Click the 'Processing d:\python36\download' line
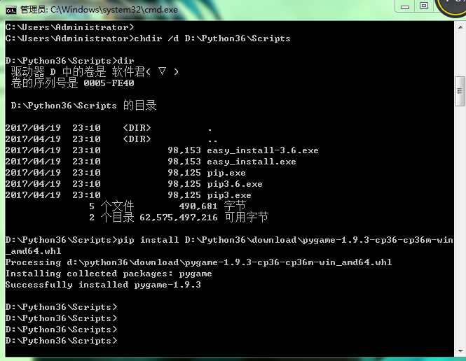This screenshot has width=466, height=361. coord(198,262)
